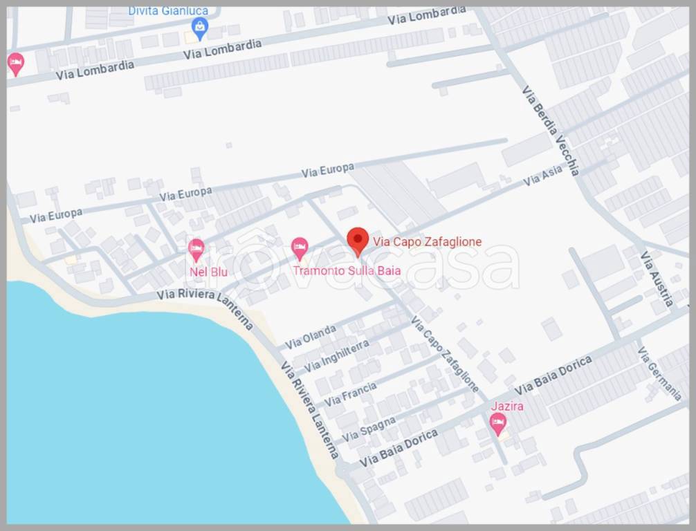Viewport: 696px width, 531px height.
Task: Click the red Via Capo Zafaglione pin label
Action: click(x=427, y=242)
